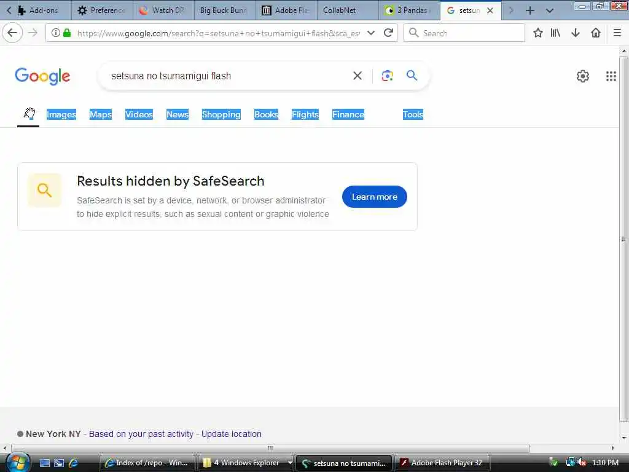Screen dimensions: 629x472
Task: Switch to the Adobe Flash tab
Action: pyautogui.click(x=286, y=10)
